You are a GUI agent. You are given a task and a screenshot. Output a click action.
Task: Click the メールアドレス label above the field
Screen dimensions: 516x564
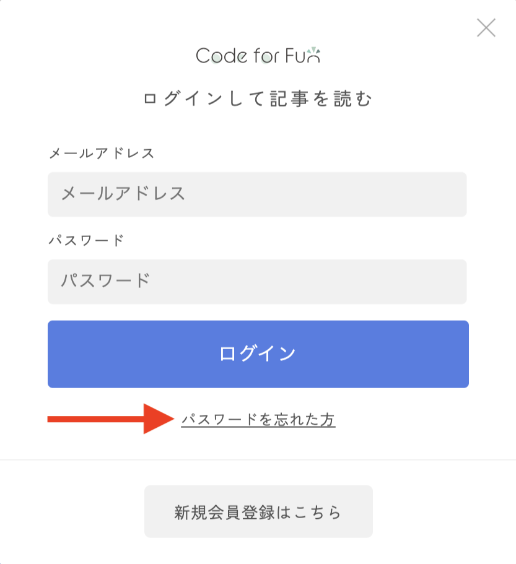pyautogui.click(x=102, y=154)
